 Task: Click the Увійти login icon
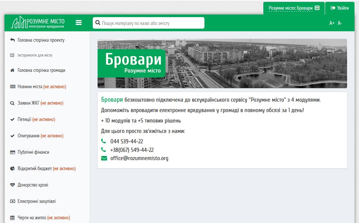(x=333, y=8)
